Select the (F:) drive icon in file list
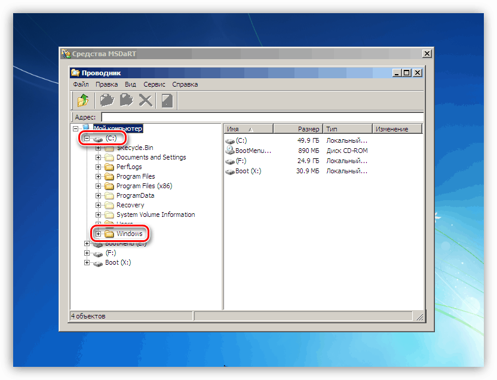 tap(230, 161)
